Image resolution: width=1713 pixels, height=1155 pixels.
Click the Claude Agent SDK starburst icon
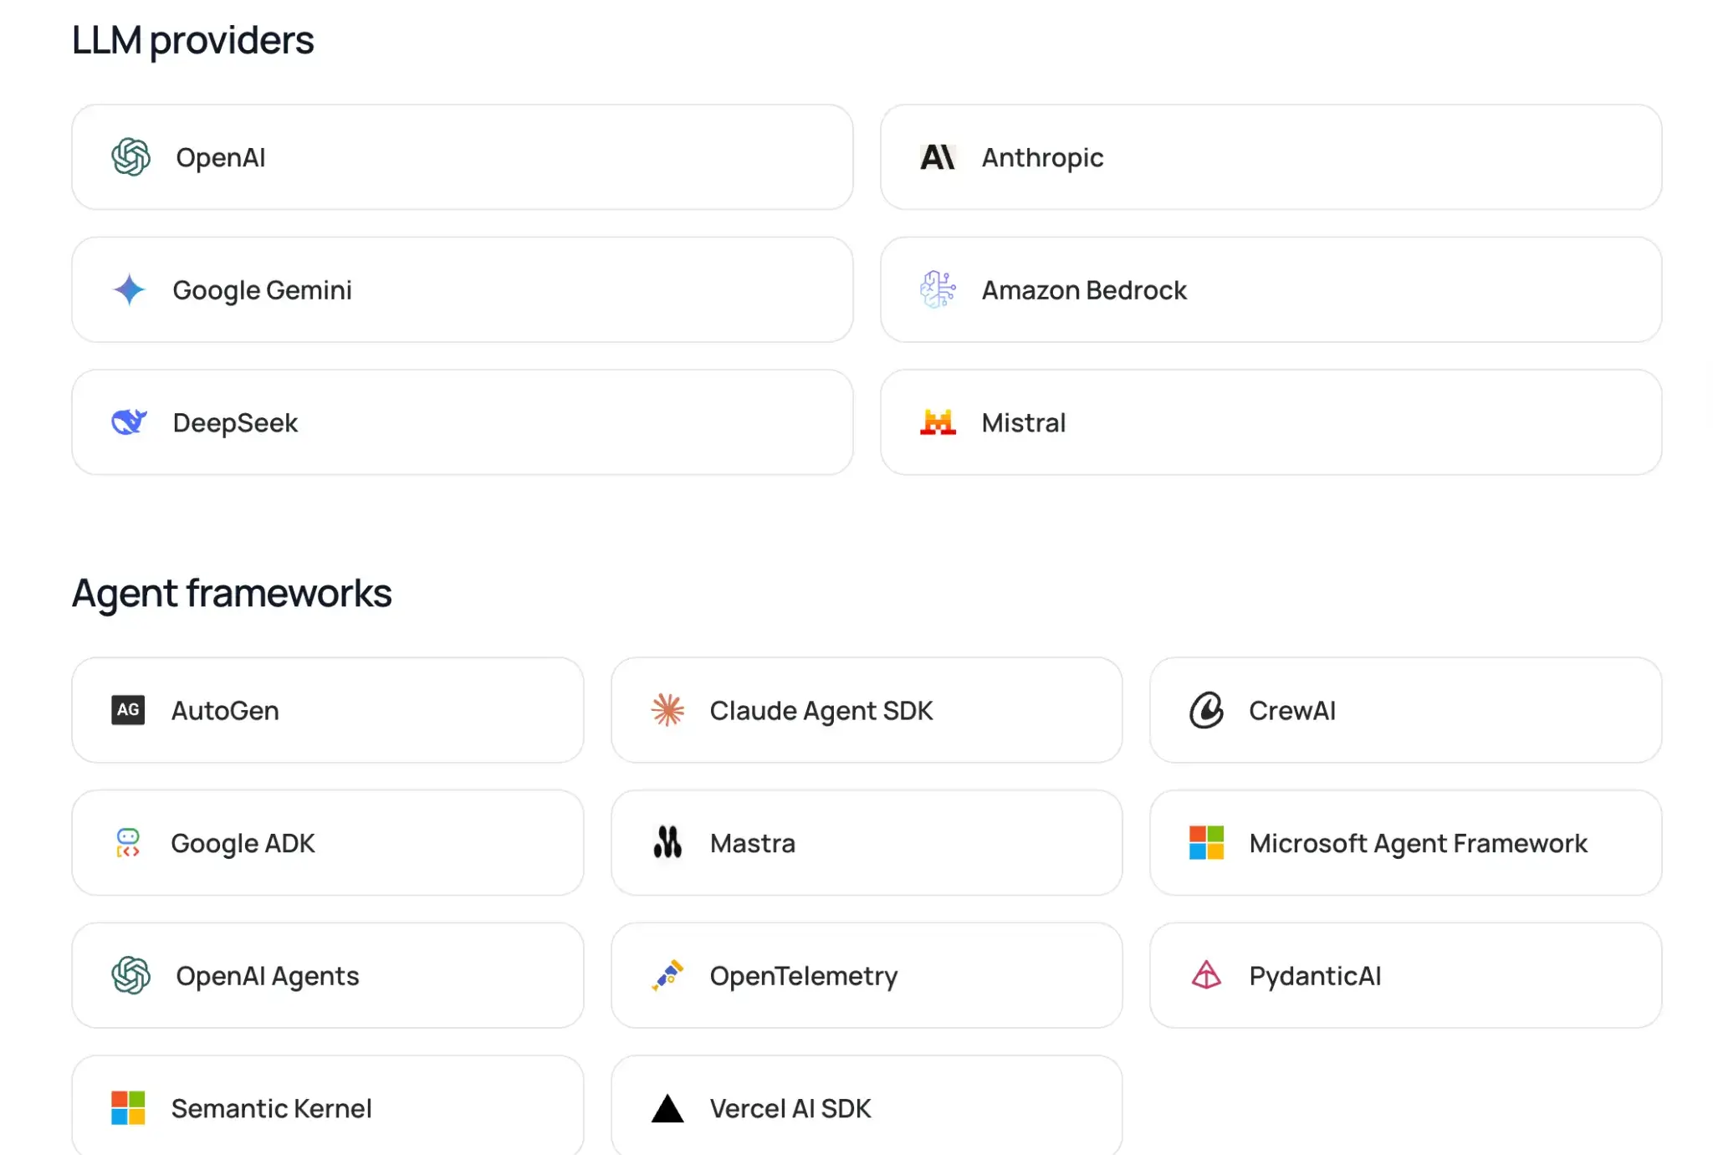667,710
